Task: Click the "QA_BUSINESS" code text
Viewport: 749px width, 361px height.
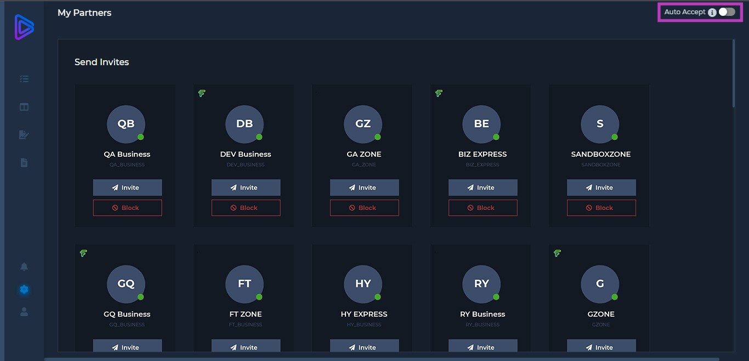Action: coord(127,165)
